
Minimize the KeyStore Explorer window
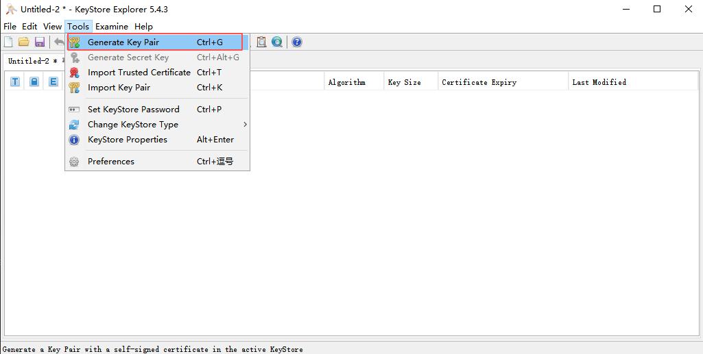click(x=625, y=9)
